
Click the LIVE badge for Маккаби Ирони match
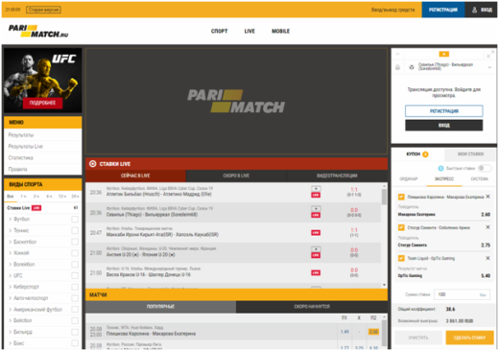click(316, 232)
